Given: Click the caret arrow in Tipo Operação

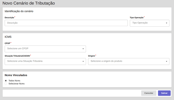Looking at the screenshot, I should 166,23.
